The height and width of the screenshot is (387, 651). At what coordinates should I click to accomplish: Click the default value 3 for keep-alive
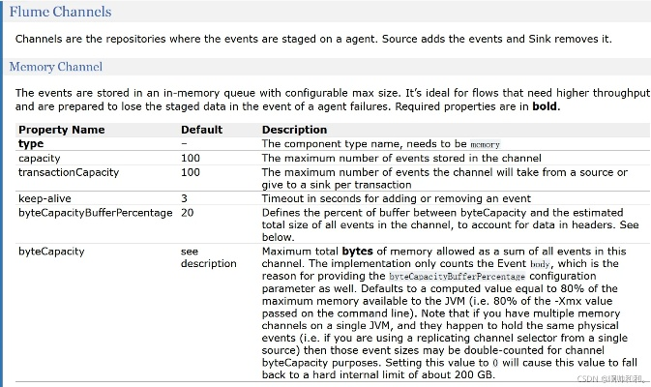185,197
